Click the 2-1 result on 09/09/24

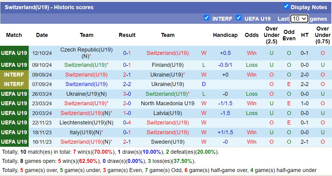click(x=127, y=75)
